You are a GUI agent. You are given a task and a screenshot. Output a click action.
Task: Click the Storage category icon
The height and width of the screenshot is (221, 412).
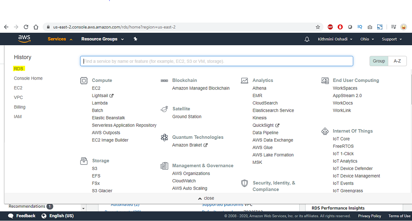(x=84, y=161)
